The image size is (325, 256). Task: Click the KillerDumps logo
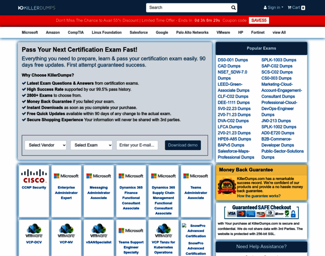pyautogui.click(x=37, y=8)
